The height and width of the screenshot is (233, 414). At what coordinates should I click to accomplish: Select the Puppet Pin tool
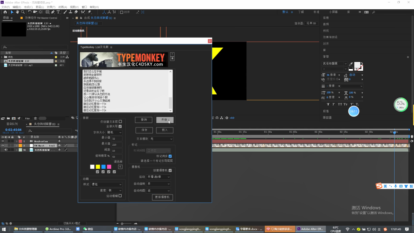point(89,12)
